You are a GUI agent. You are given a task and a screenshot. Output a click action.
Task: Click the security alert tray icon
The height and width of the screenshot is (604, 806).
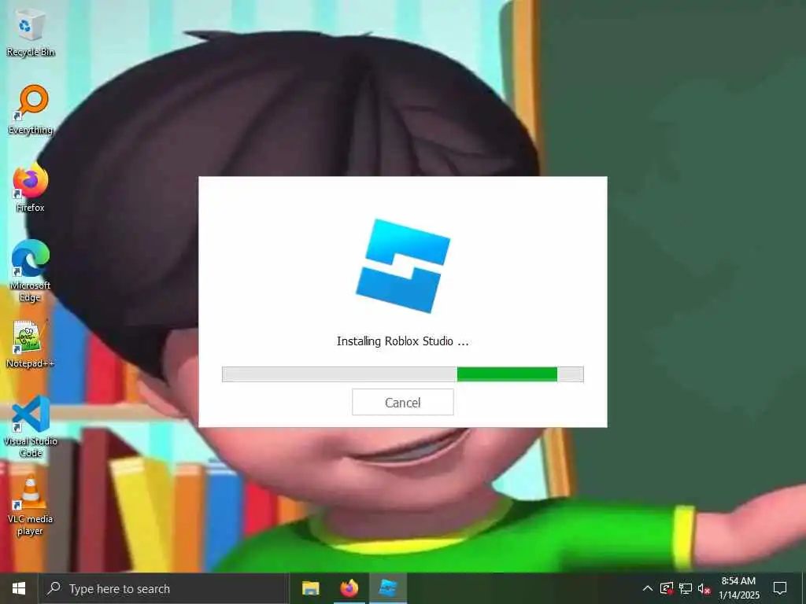click(667, 588)
